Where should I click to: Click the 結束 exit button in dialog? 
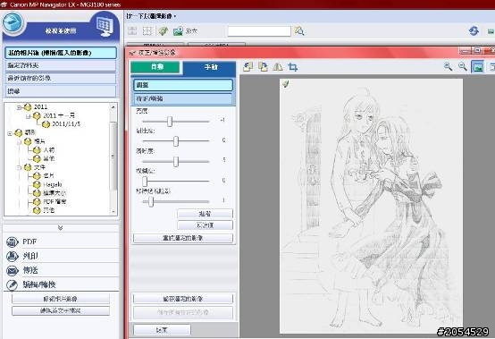pos(162,330)
